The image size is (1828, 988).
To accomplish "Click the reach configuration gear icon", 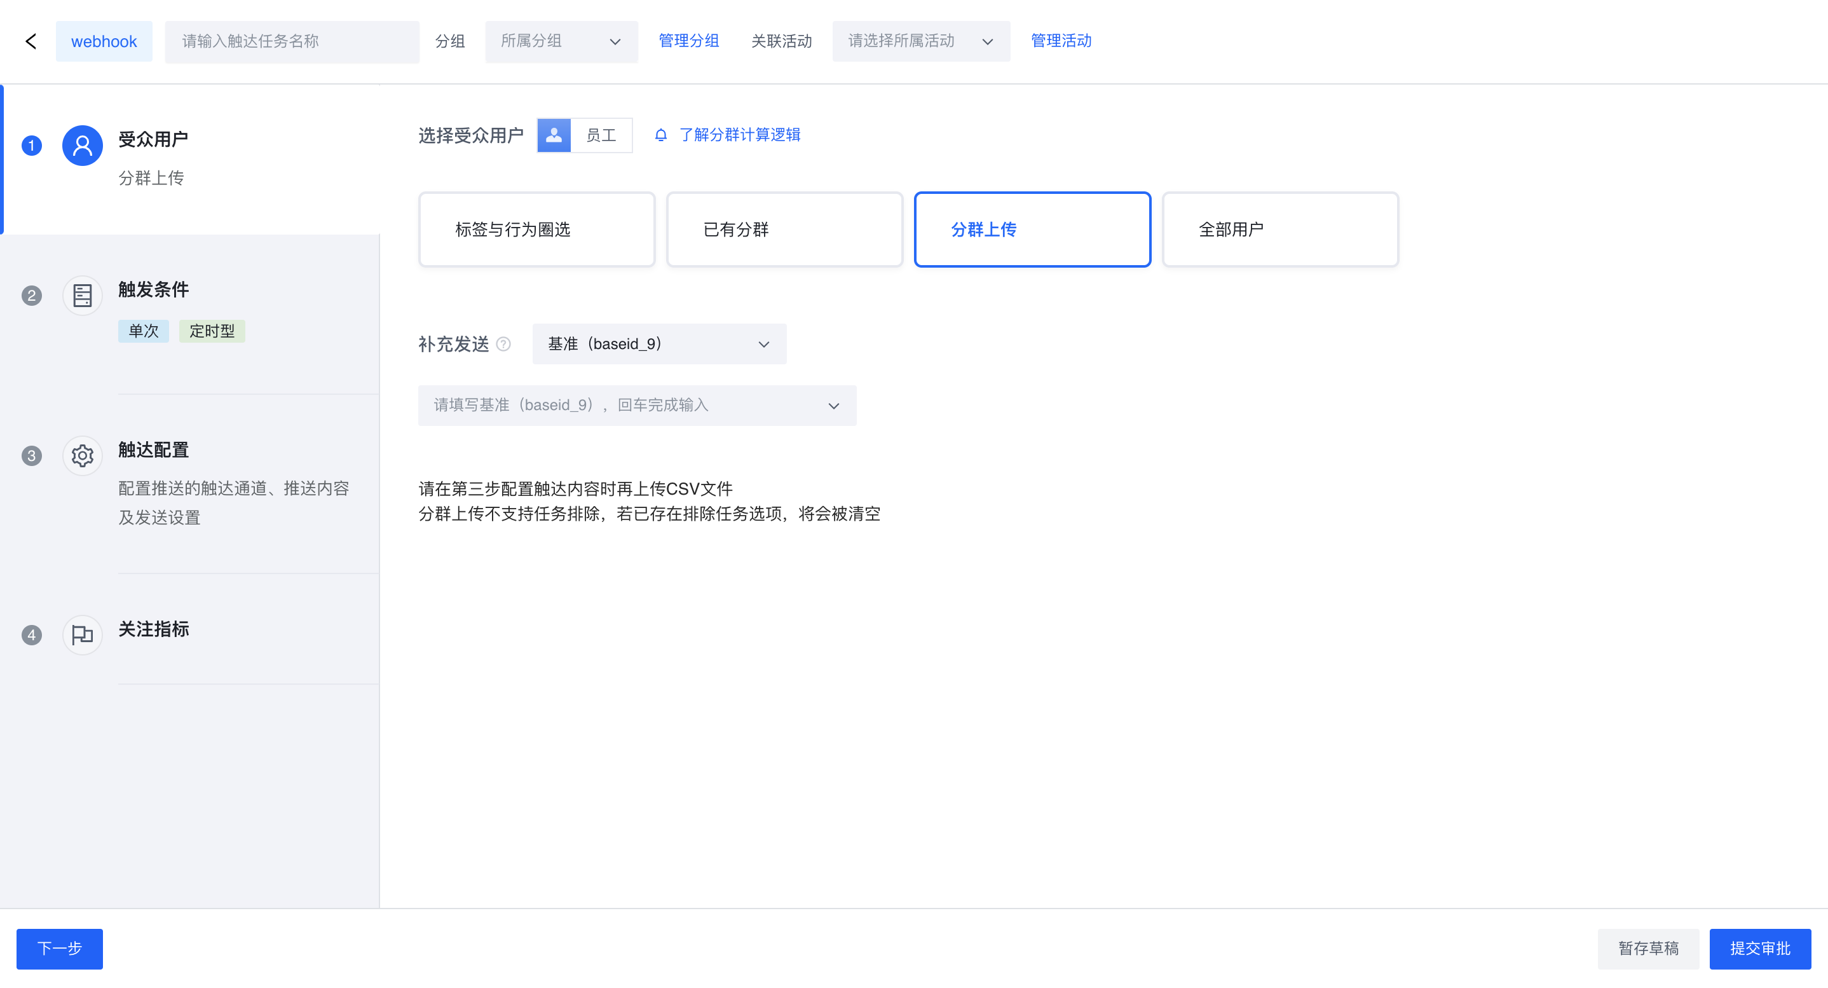I will point(83,456).
